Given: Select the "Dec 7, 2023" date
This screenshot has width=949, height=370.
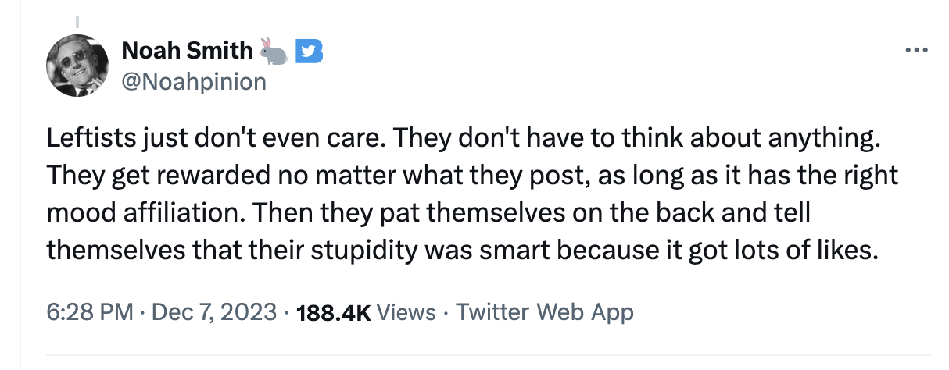Looking at the screenshot, I should (x=213, y=312).
